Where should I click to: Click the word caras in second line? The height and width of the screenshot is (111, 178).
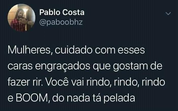pyautogui.click(x=20, y=67)
